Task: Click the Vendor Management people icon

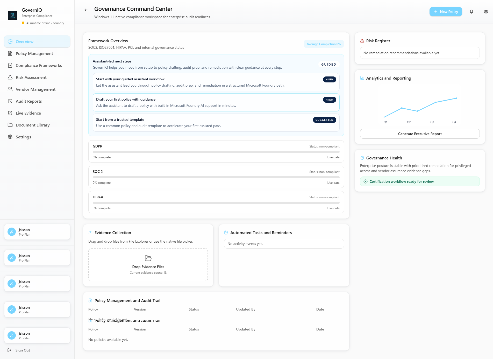Action: tap(10, 89)
